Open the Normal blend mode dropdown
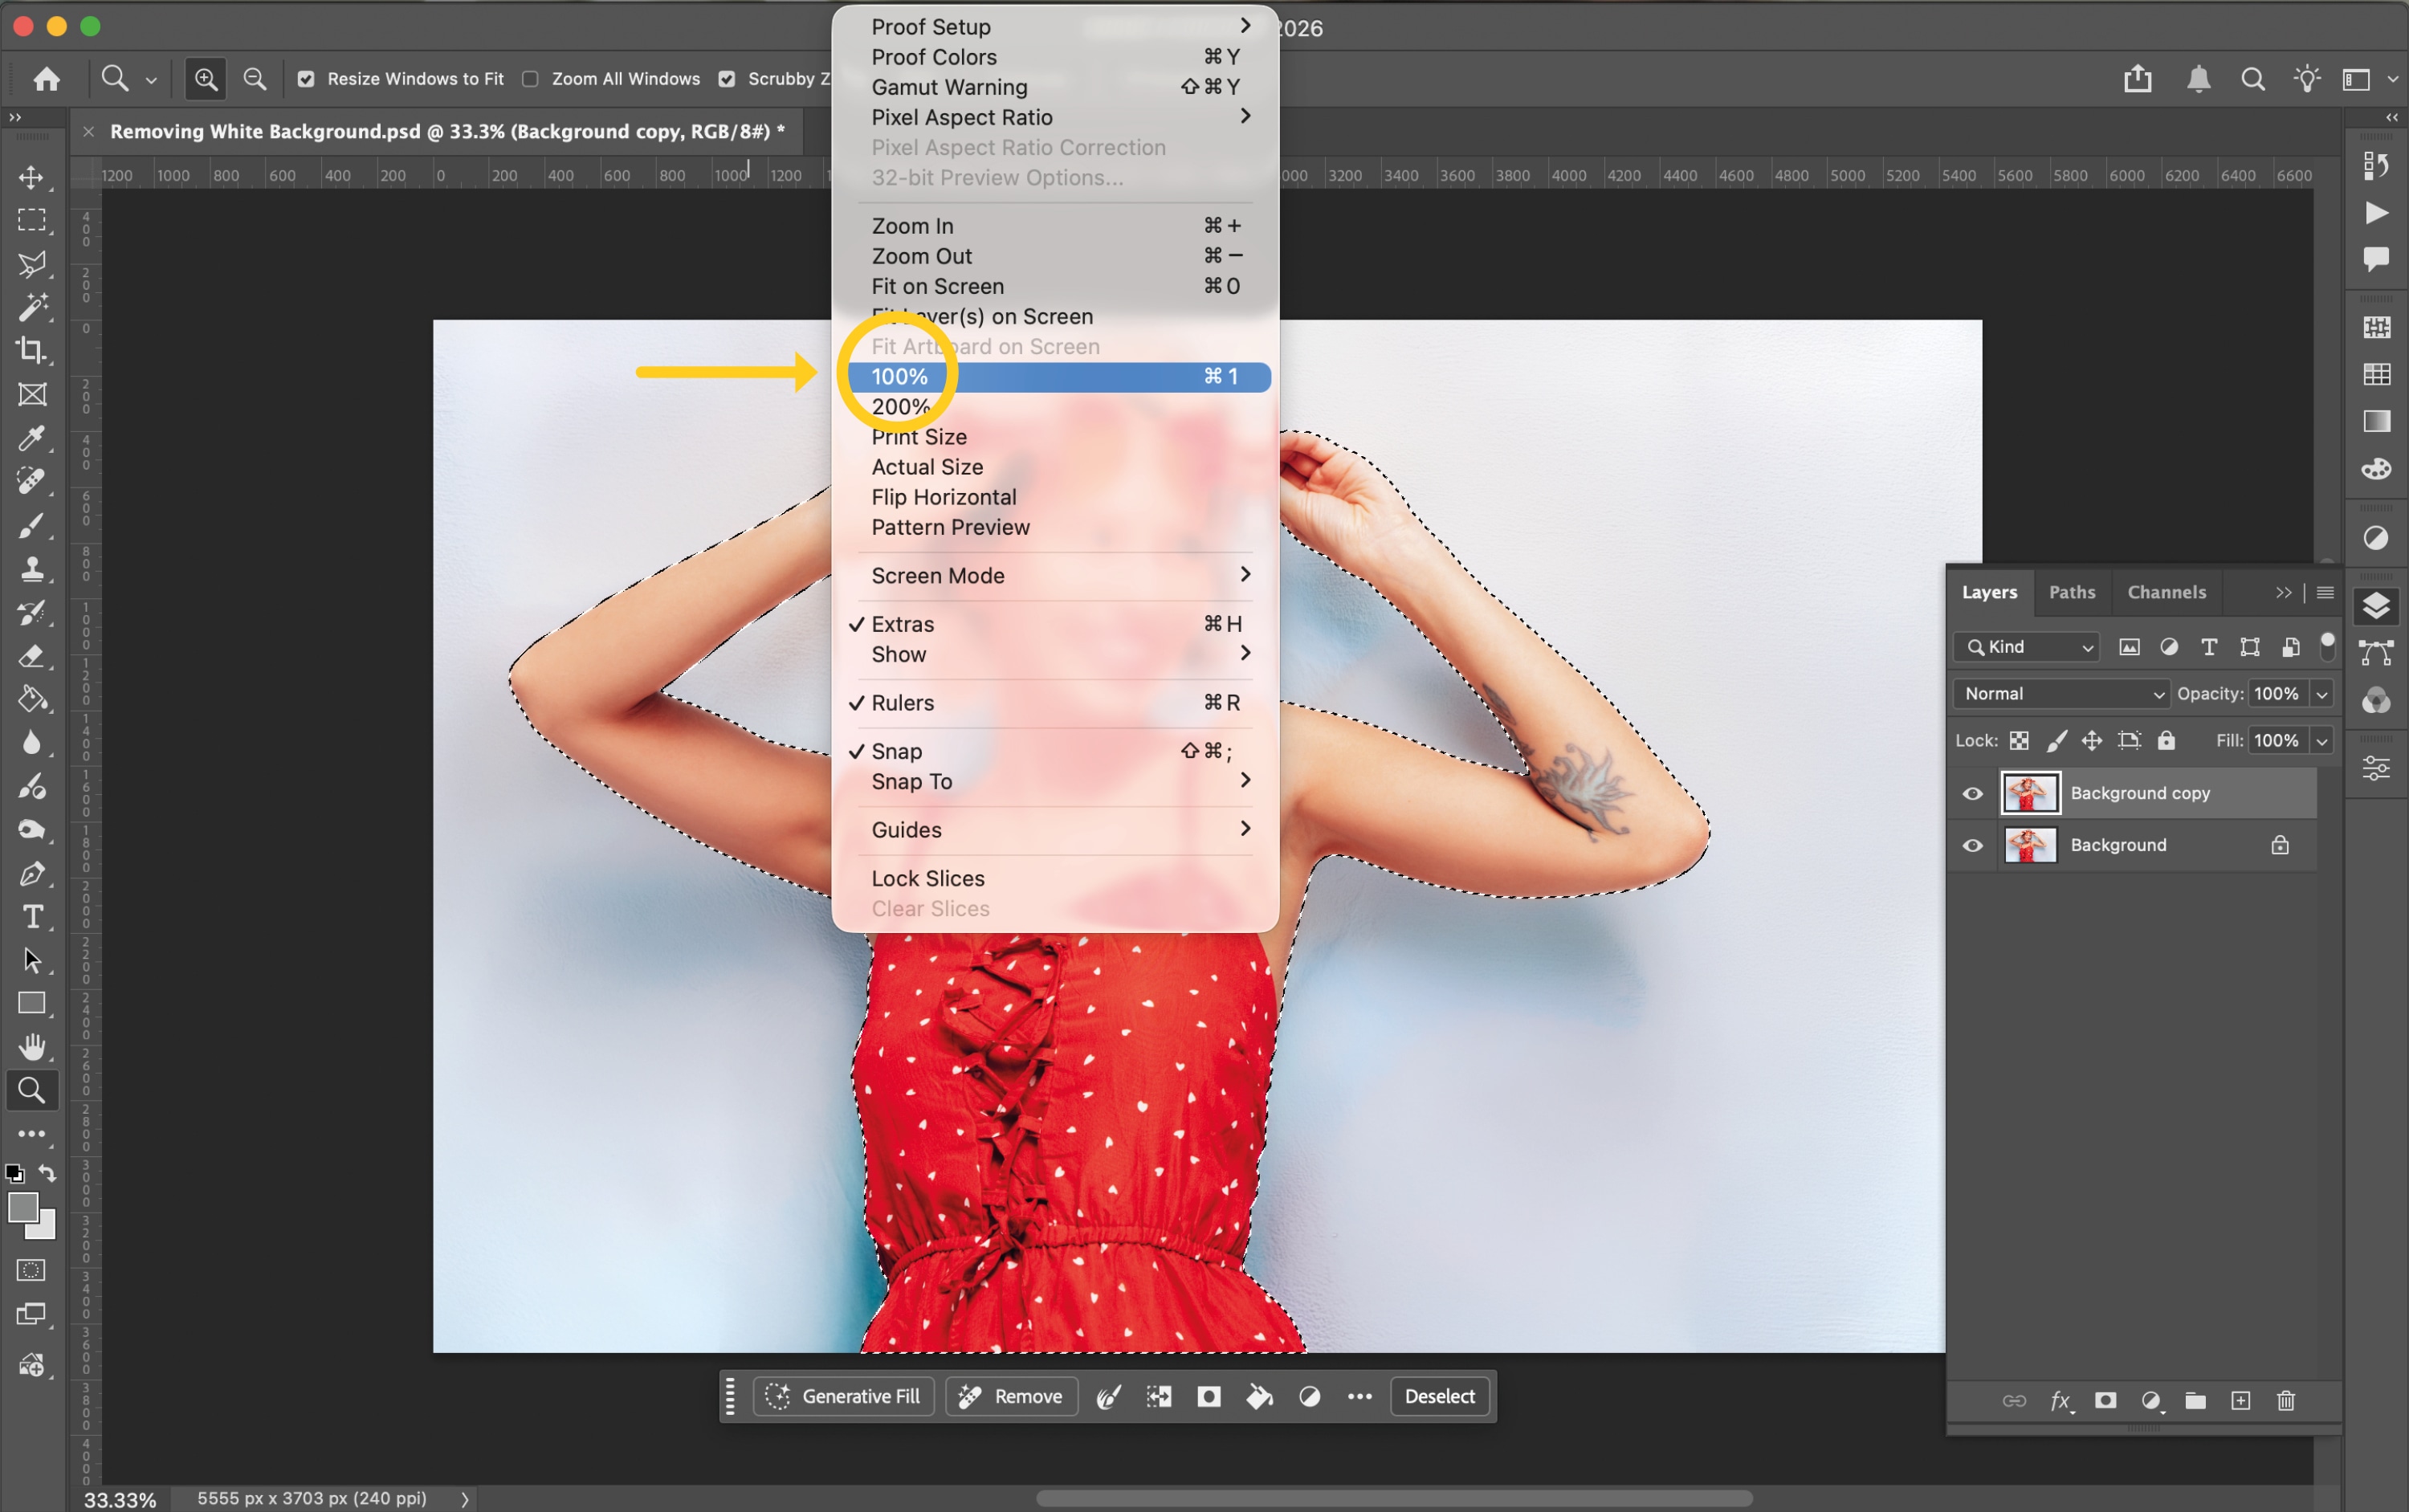This screenshot has height=1512, width=2409. 2061,694
